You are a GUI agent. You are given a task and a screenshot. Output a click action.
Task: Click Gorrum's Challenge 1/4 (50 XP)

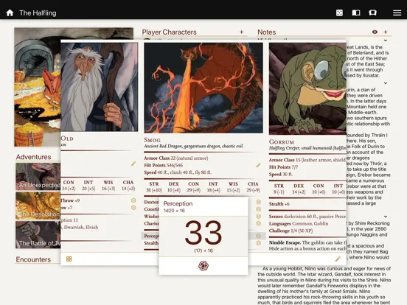point(291,231)
